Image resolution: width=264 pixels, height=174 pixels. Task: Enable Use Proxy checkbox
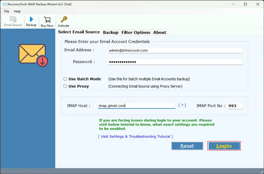65,86
